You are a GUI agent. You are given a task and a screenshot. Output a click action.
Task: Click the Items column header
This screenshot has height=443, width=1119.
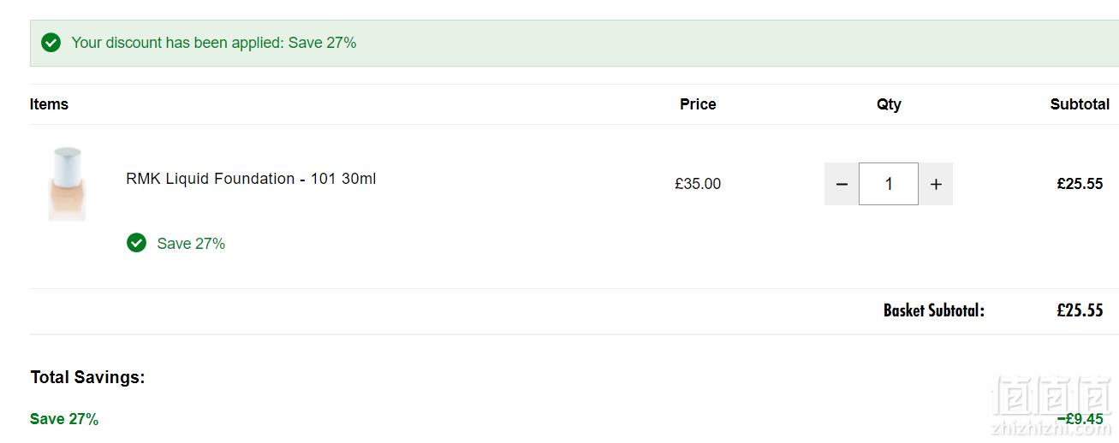pyautogui.click(x=49, y=104)
